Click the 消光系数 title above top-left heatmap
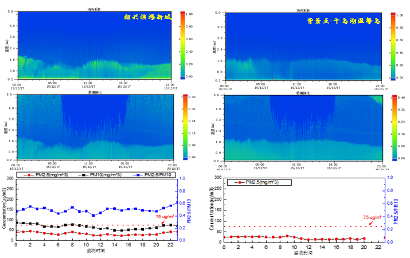The image size is (410, 258). tap(96, 10)
